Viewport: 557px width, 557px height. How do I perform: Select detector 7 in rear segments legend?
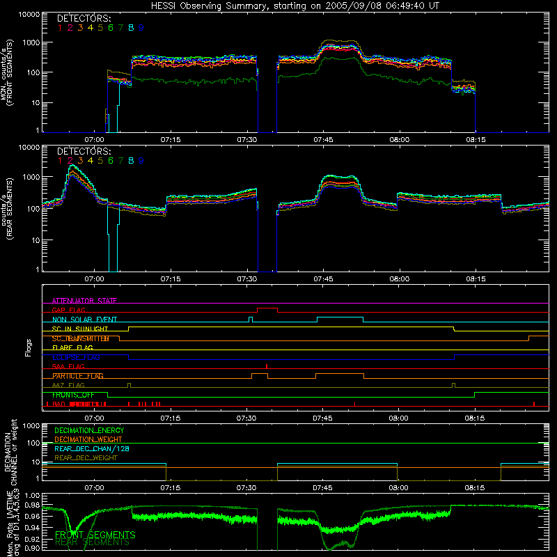120,161
